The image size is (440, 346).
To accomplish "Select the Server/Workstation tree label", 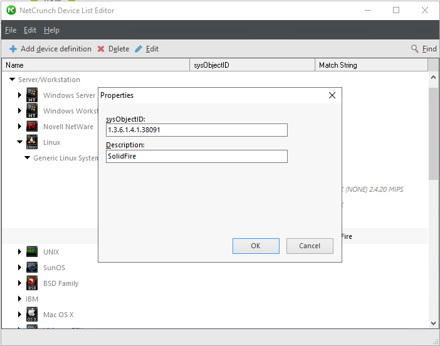I will (x=49, y=80).
